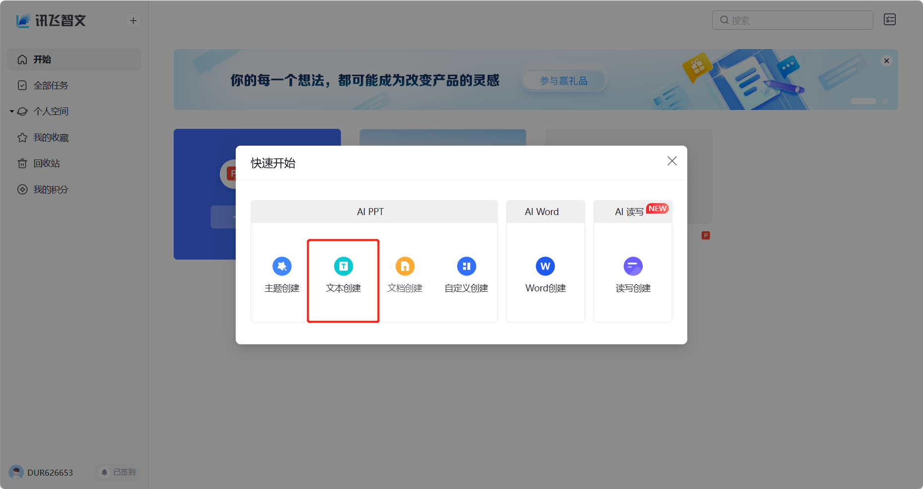The image size is (923, 489).
Task: Open 我的收藏 in the sidebar
Action: click(74, 137)
